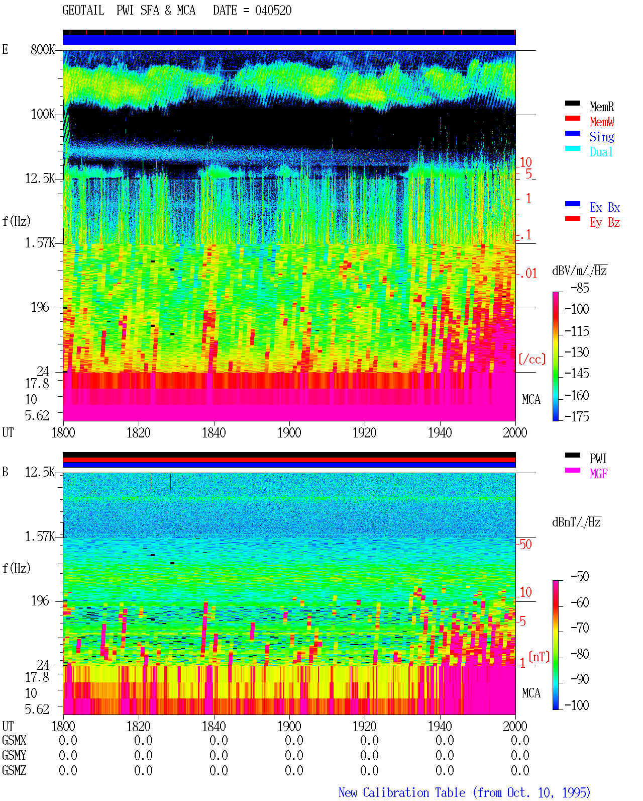
Task: Click the red [nT] field unit label
Action: [x=539, y=657]
